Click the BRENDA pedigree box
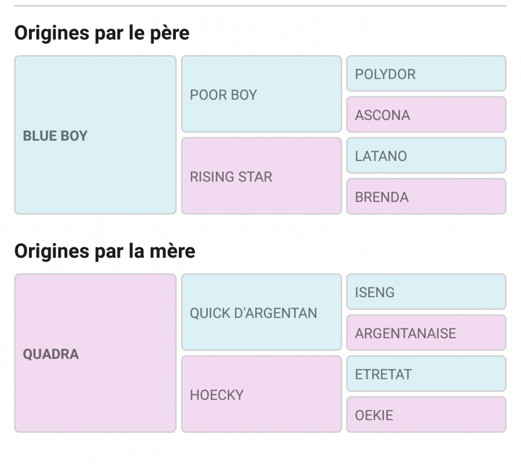Image resolution: width=521 pixels, height=464 pixels. coord(426,196)
